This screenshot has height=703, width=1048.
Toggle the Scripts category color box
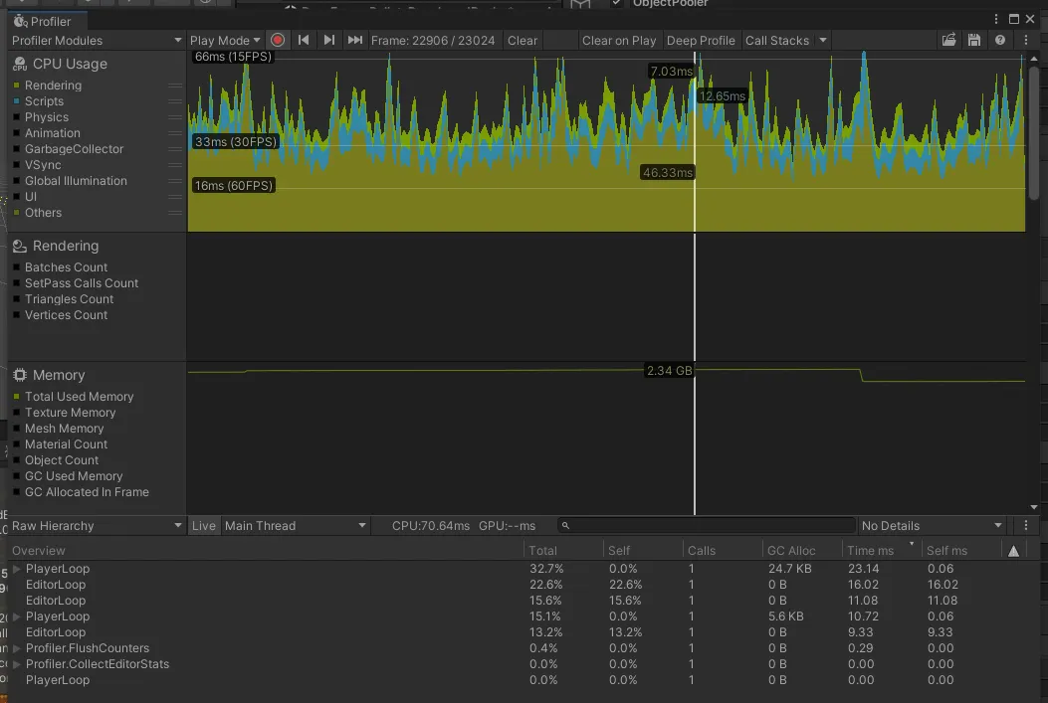17,101
